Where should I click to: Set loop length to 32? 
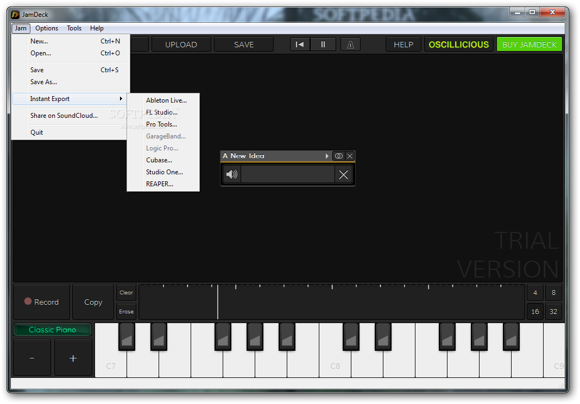553,312
